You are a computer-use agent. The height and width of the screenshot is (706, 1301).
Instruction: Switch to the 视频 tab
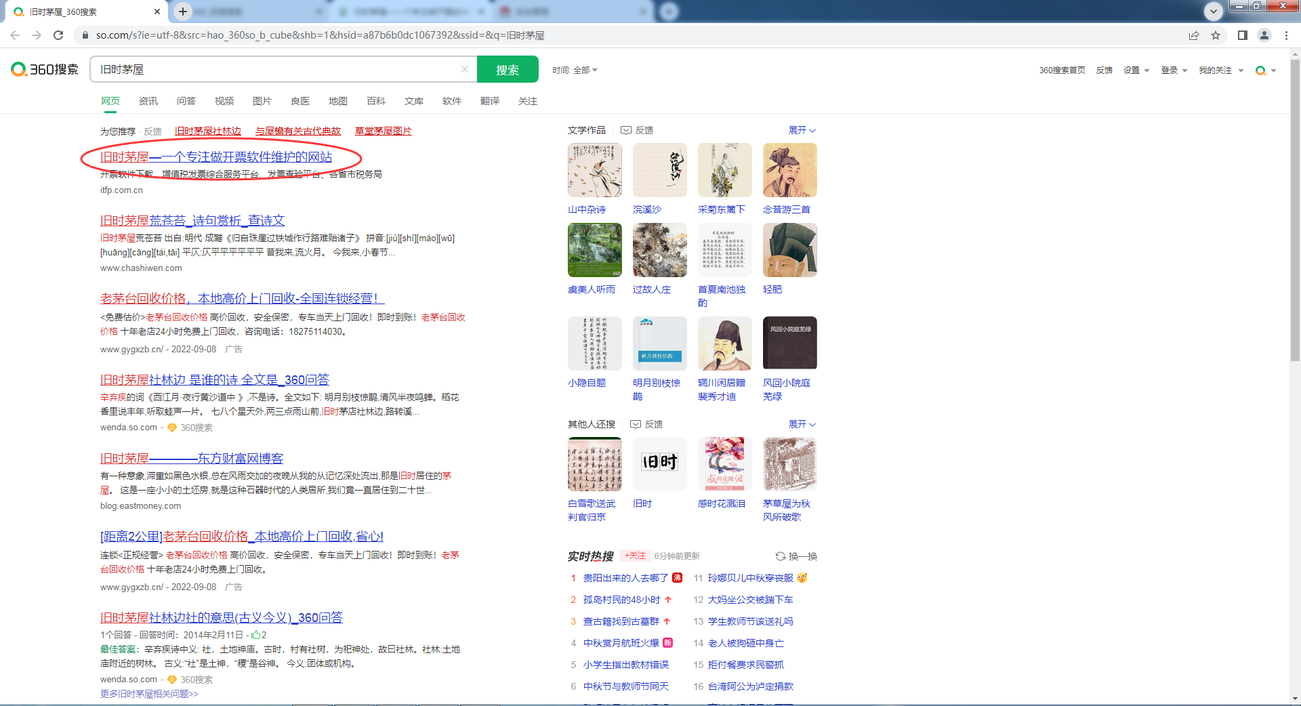point(224,101)
